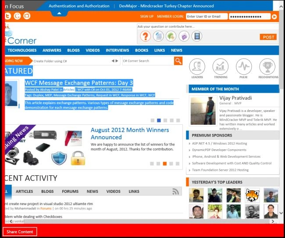The width and height of the screenshot is (285, 238).
Task: Select last news slide indicator dot
Action: 178,163
